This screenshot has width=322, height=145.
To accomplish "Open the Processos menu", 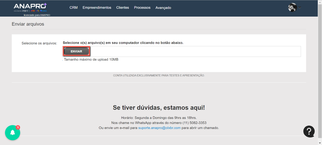I will coord(142,8).
